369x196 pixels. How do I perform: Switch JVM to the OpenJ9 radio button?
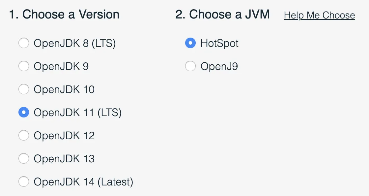pos(190,66)
